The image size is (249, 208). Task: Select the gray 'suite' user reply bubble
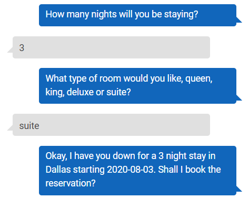[111, 125]
